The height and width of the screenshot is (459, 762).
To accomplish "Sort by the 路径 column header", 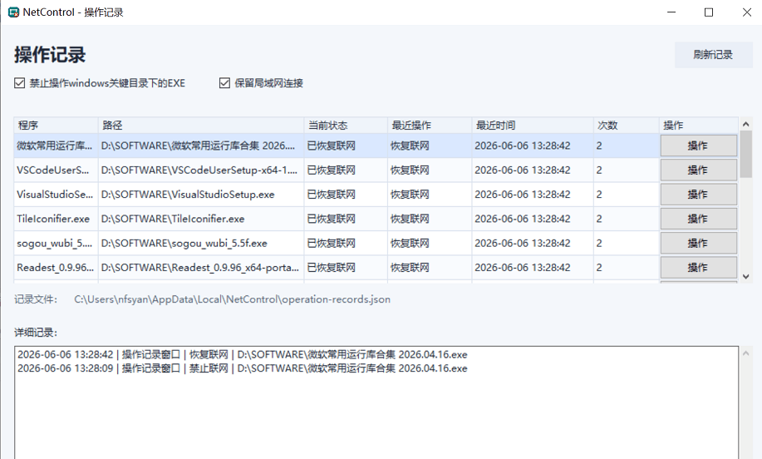I will point(201,126).
